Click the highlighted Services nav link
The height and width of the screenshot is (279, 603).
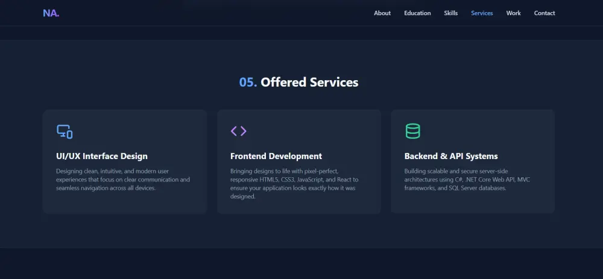click(x=482, y=13)
